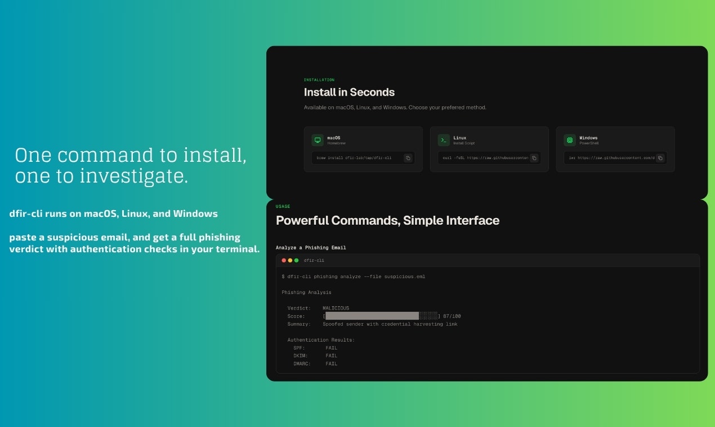Expand the INSTALLATION section header
The width and height of the screenshot is (715, 427).
click(319, 79)
